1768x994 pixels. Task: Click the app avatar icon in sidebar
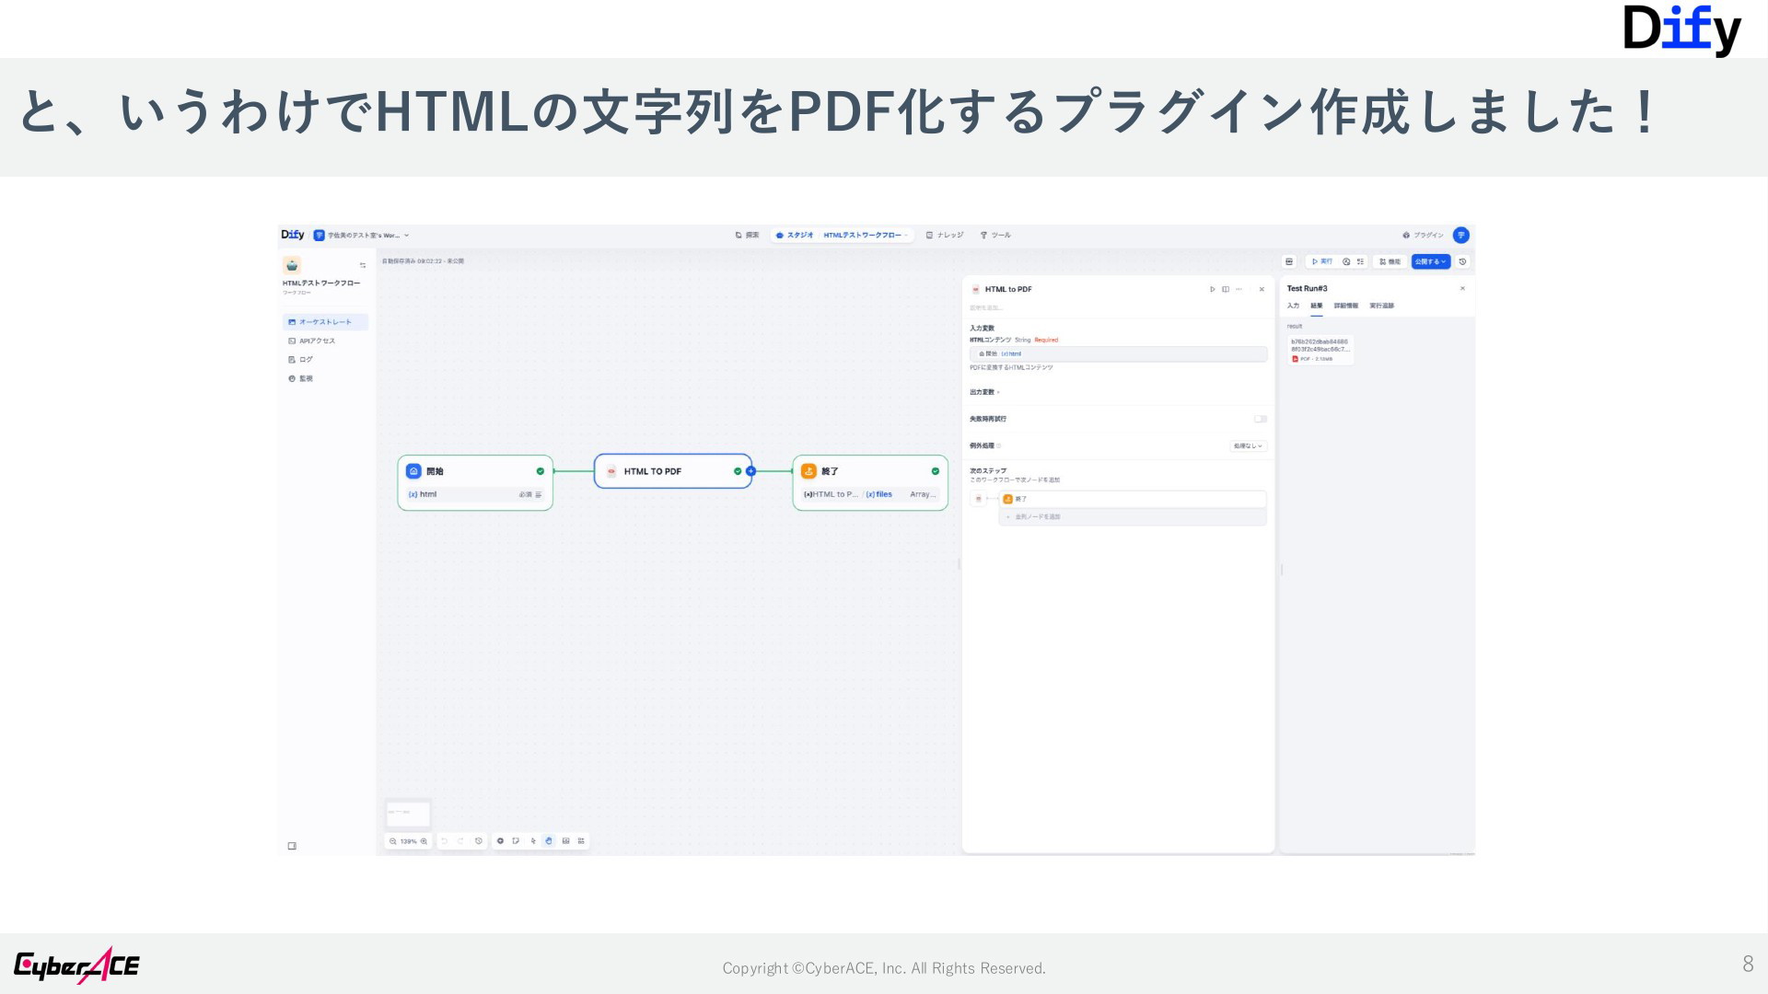(292, 265)
